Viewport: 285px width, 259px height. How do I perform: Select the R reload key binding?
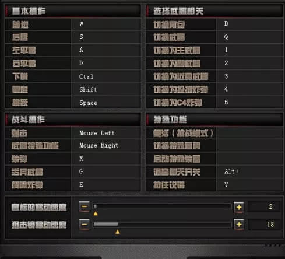105,159
